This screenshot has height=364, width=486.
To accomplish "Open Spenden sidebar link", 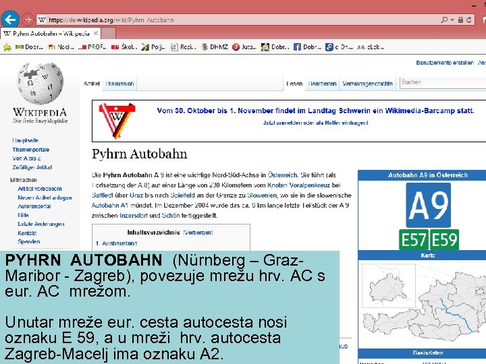I will coord(29,242).
